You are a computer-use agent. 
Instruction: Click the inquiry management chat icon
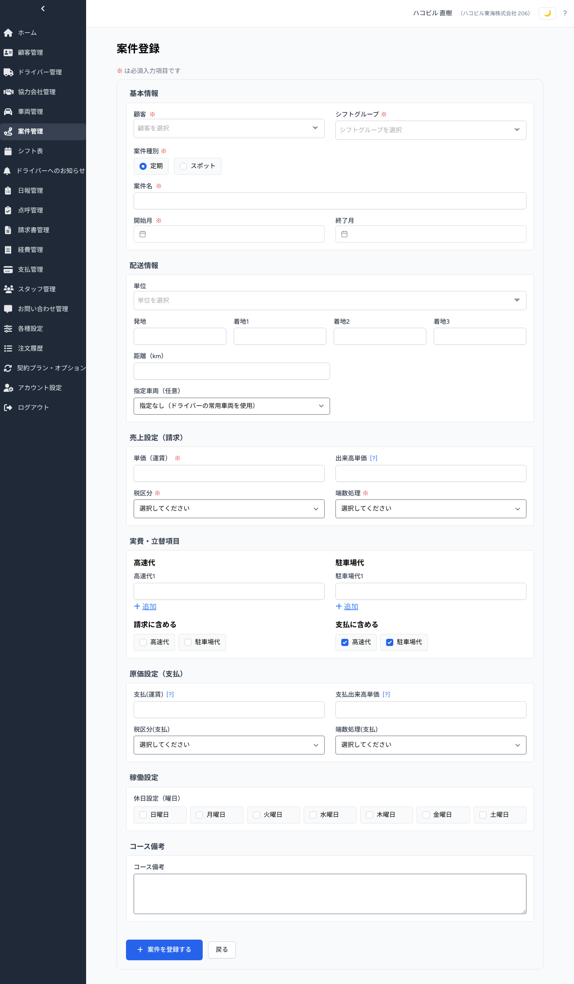[x=8, y=309]
